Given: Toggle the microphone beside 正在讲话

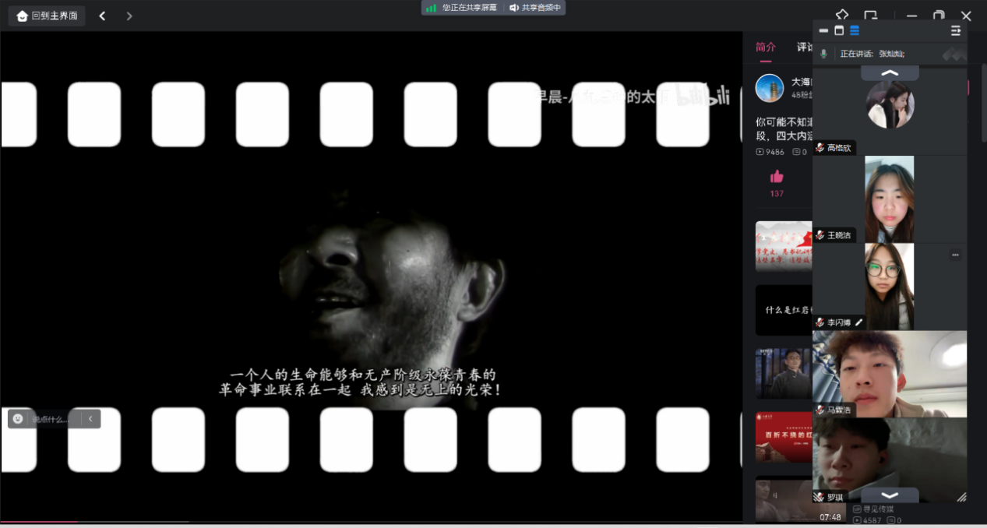Looking at the screenshot, I should pyautogui.click(x=824, y=54).
